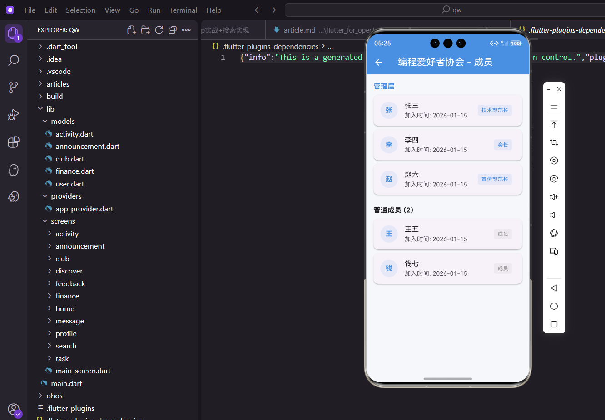Tap the back arrow in the 成员 app header
Image resolution: width=605 pixels, height=420 pixels.
click(x=378, y=62)
